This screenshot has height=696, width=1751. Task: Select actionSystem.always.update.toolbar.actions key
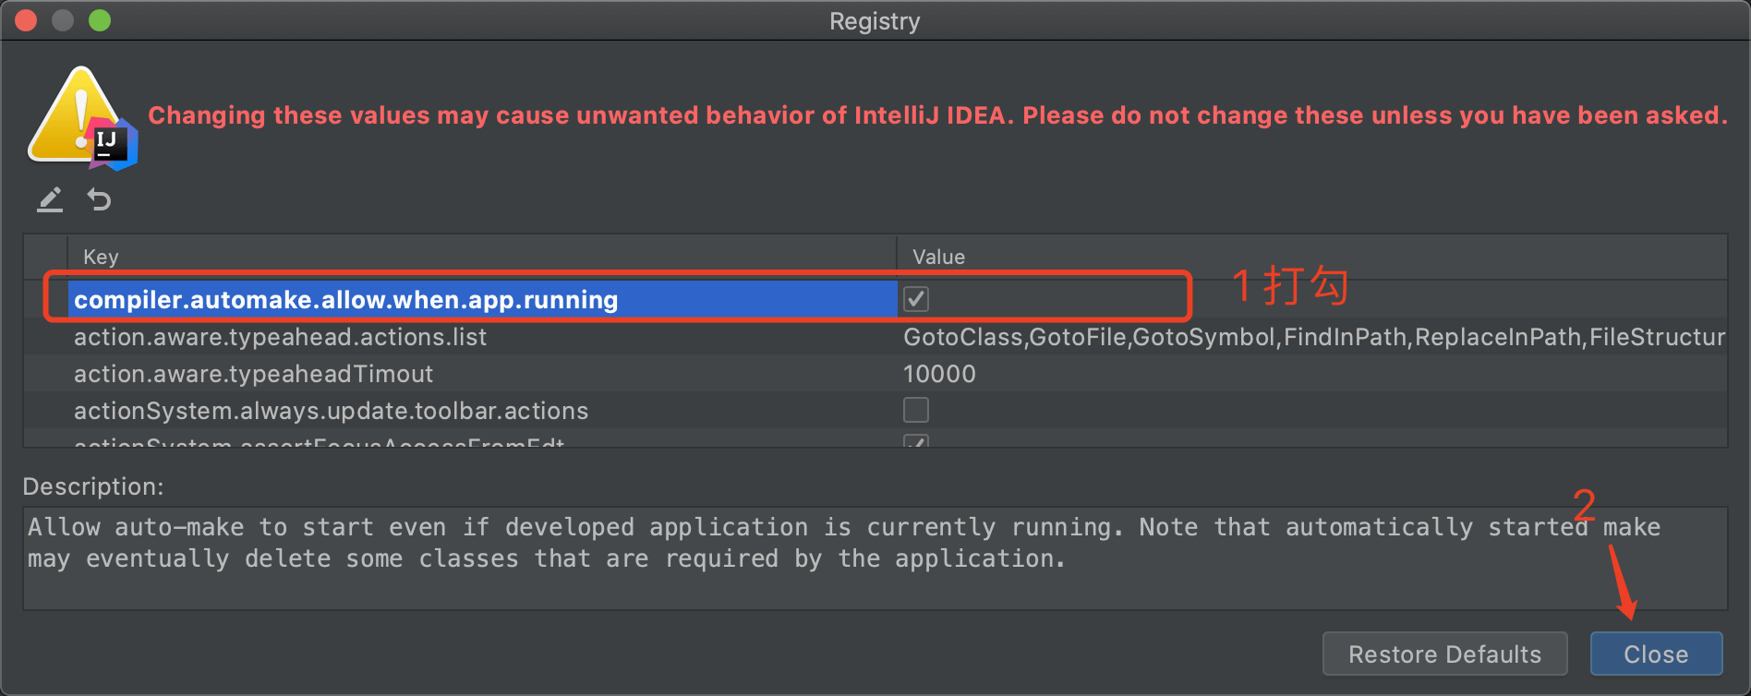coord(331,411)
